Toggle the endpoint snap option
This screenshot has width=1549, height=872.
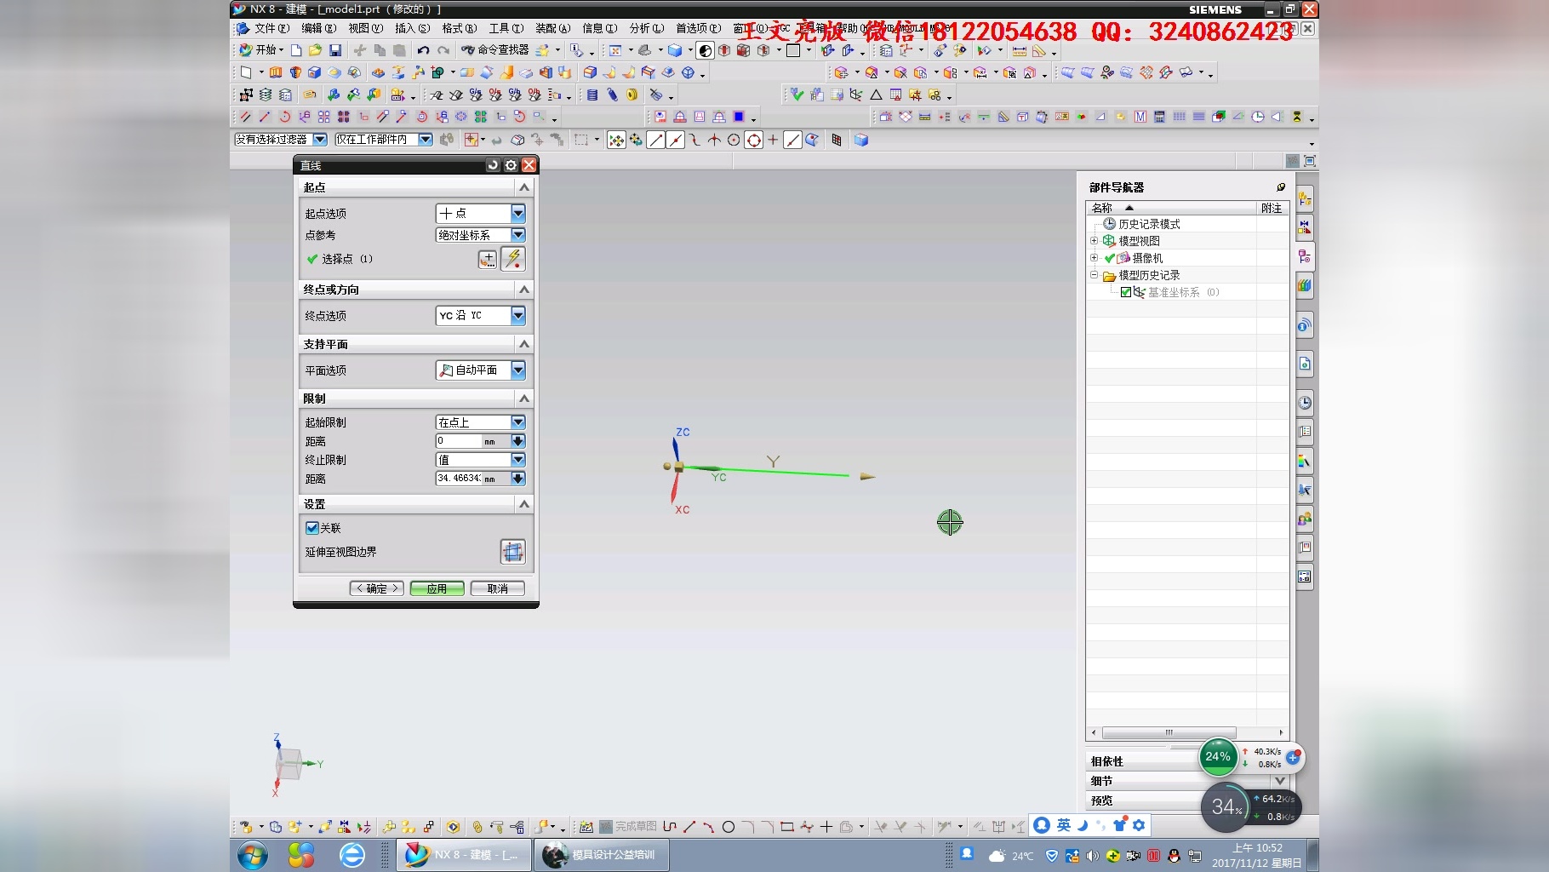656,140
